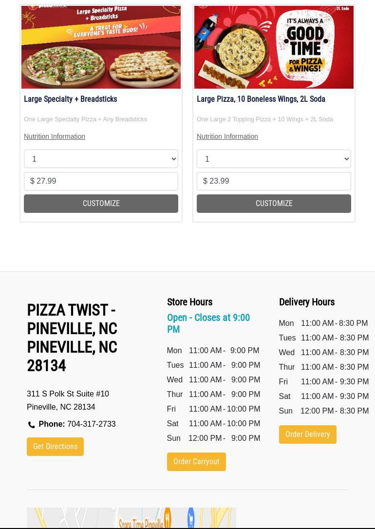The width and height of the screenshot is (375, 529).
Task: Open quantity dropdown for Large Specialty + Breadsticks
Action: coord(101,159)
